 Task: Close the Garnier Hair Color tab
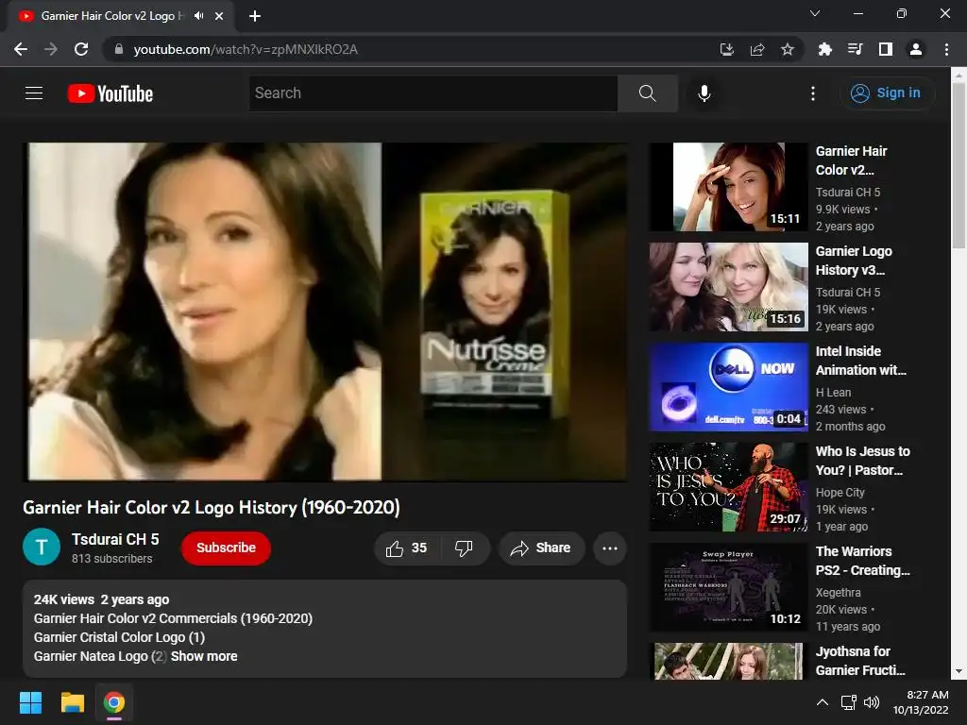pos(219,16)
